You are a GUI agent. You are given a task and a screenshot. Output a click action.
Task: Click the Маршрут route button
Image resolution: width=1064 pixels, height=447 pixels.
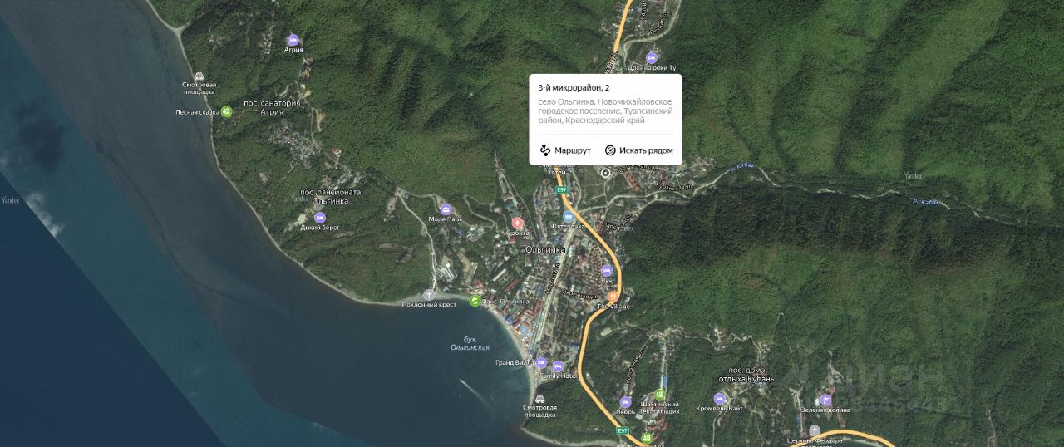[x=565, y=150]
